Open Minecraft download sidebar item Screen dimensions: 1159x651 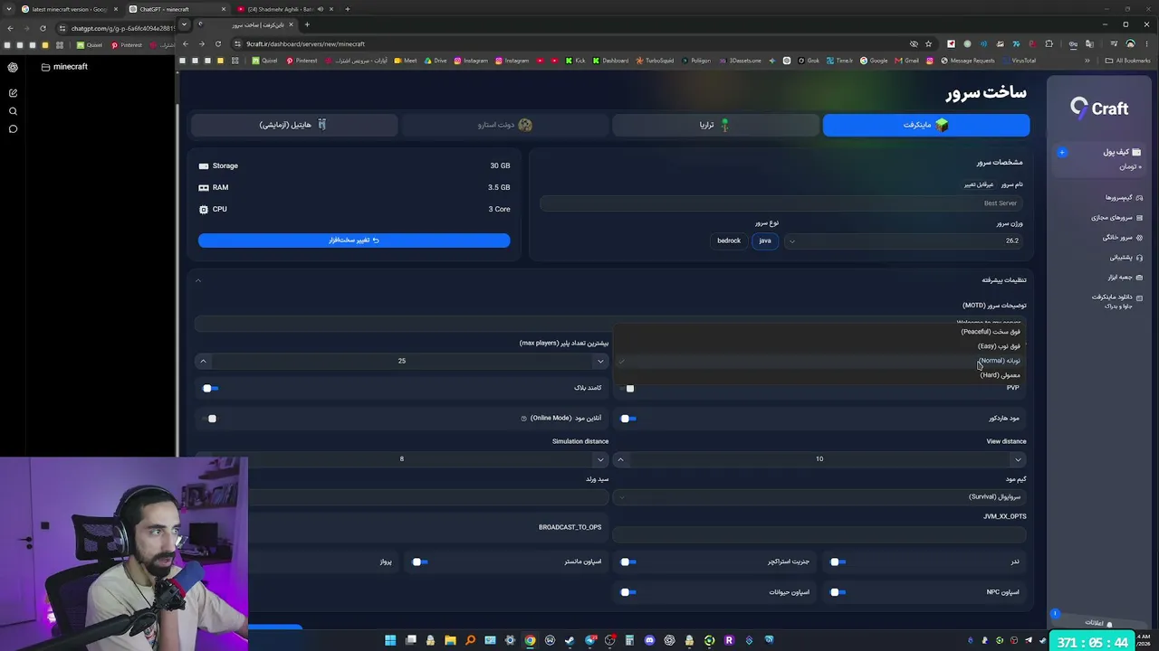click(x=1117, y=301)
